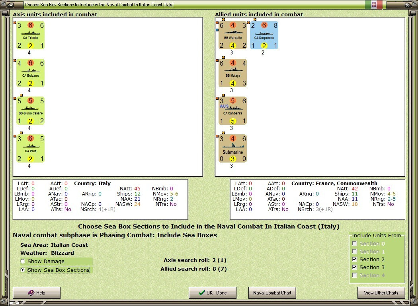Click the Allied NAtt value 42
This screenshot has width=418, height=306.
(x=355, y=188)
